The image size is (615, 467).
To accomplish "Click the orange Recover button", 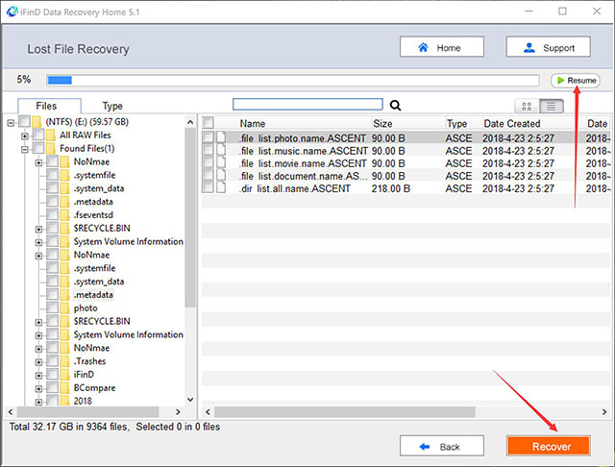I will pos(548,446).
